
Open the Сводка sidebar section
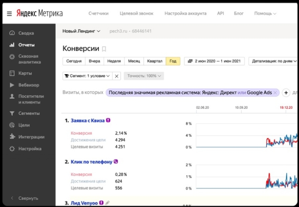click(x=26, y=33)
